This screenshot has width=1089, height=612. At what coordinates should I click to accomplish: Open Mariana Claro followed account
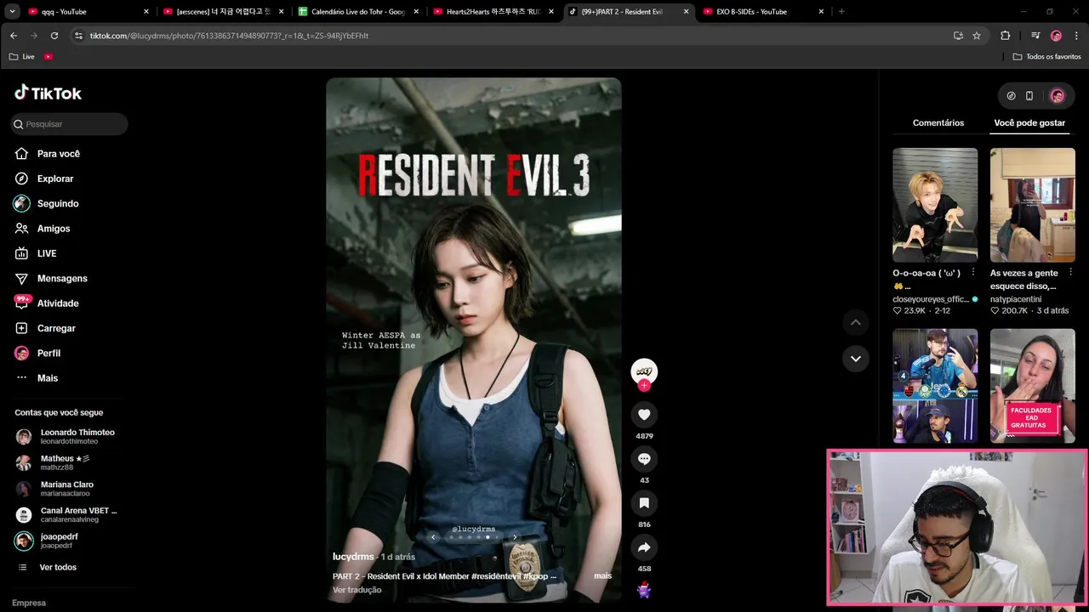[55, 489]
